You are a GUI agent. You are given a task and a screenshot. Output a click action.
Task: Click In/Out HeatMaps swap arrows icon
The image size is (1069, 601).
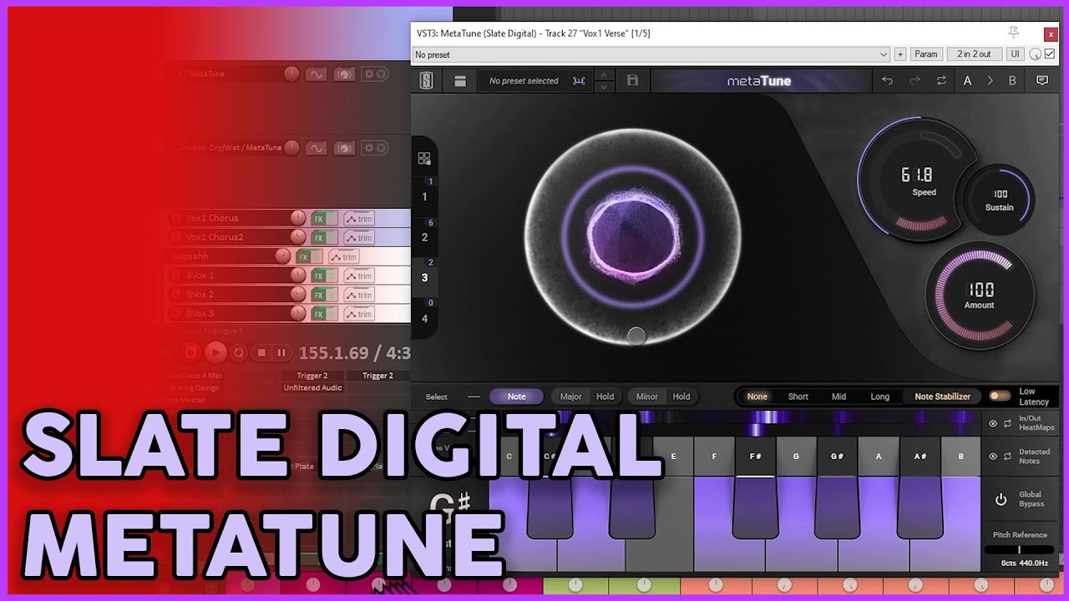[1007, 423]
